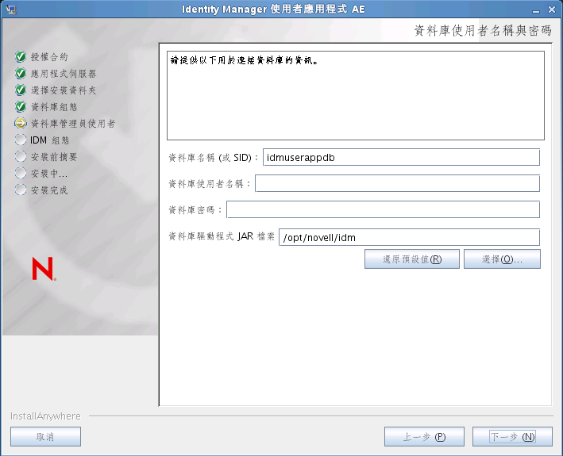This screenshot has height=456, width=563.
Task: Close the Identity Manager installer window
Action: pyautogui.click(x=552, y=10)
